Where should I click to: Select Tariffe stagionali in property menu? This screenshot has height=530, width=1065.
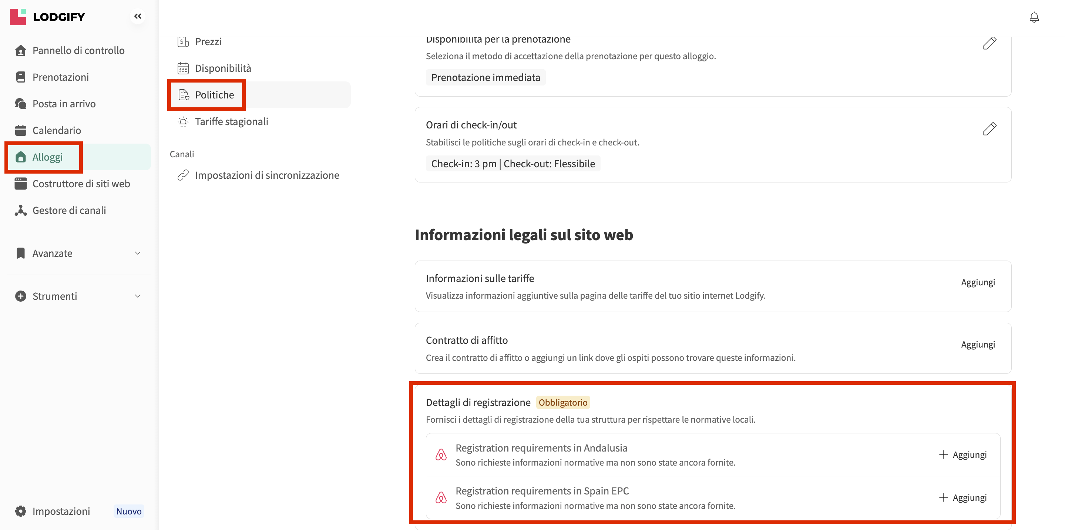click(x=232, y=121)
